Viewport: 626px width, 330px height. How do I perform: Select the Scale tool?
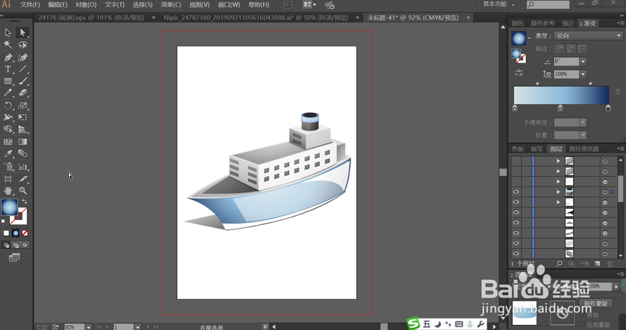[x=23, y=106]
